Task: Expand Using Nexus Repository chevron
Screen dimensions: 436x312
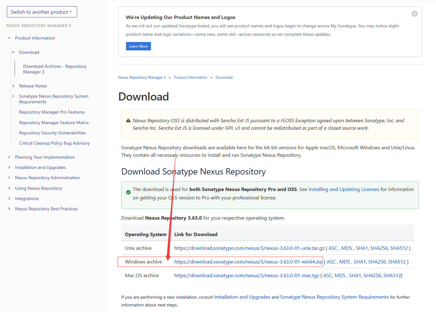Action: pos(9,188)
